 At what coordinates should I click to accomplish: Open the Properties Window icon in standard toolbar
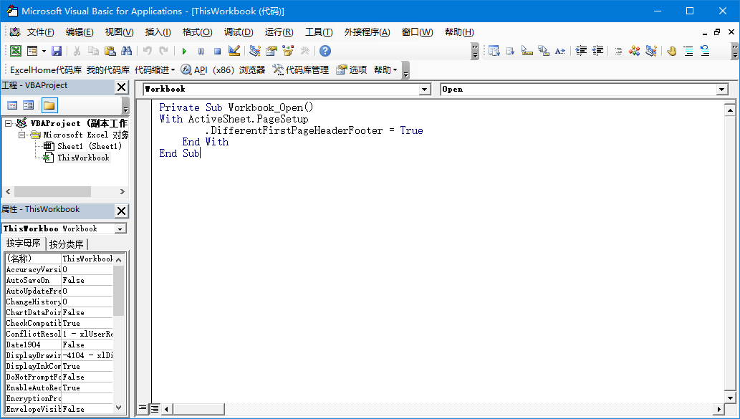pos(272,51)
